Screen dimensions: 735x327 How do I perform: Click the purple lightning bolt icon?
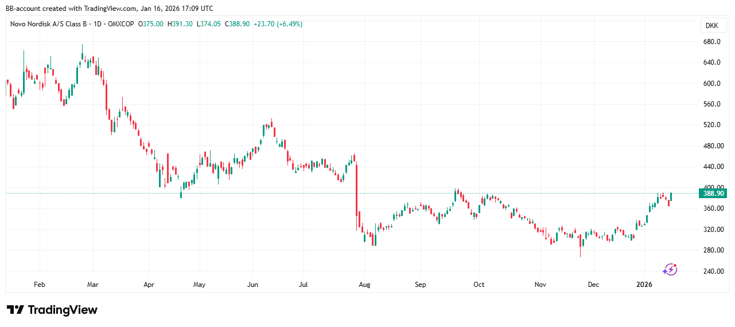tap(670, 269)
